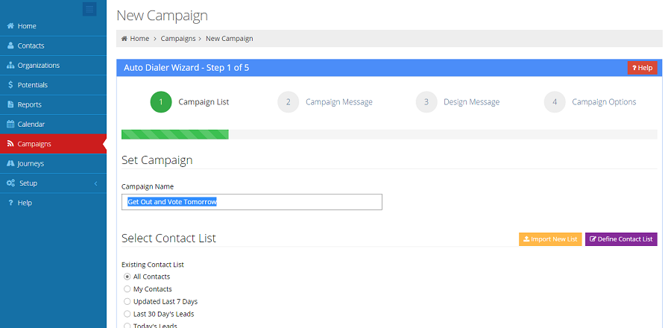The width and height of the screenshot is (665, 328).
Task: Click the Home house icon in sidebar
Action: 10,26
